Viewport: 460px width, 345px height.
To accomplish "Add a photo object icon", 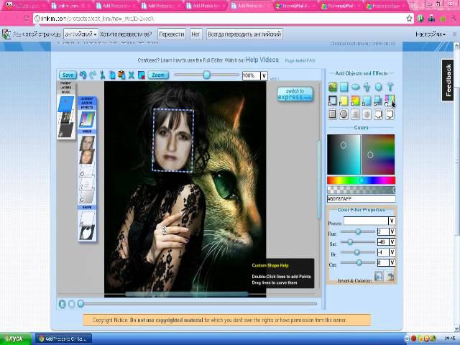I will coord(333,88).
